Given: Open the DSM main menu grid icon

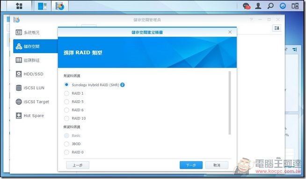Looking at the screenshot, I should pyautogui.click(x=19, y=6).
